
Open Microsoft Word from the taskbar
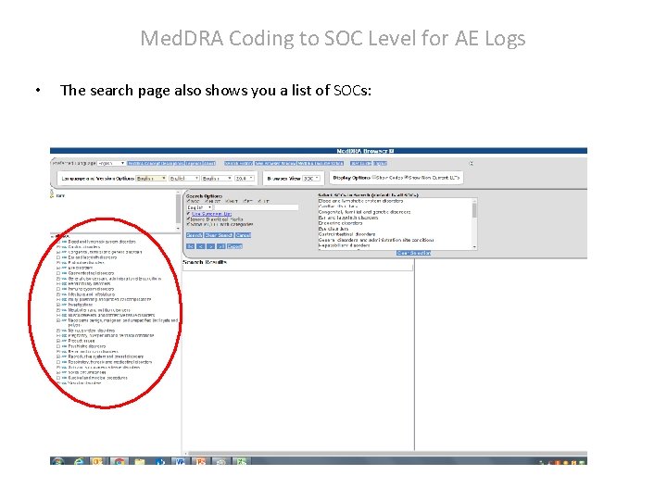(180, 461)
